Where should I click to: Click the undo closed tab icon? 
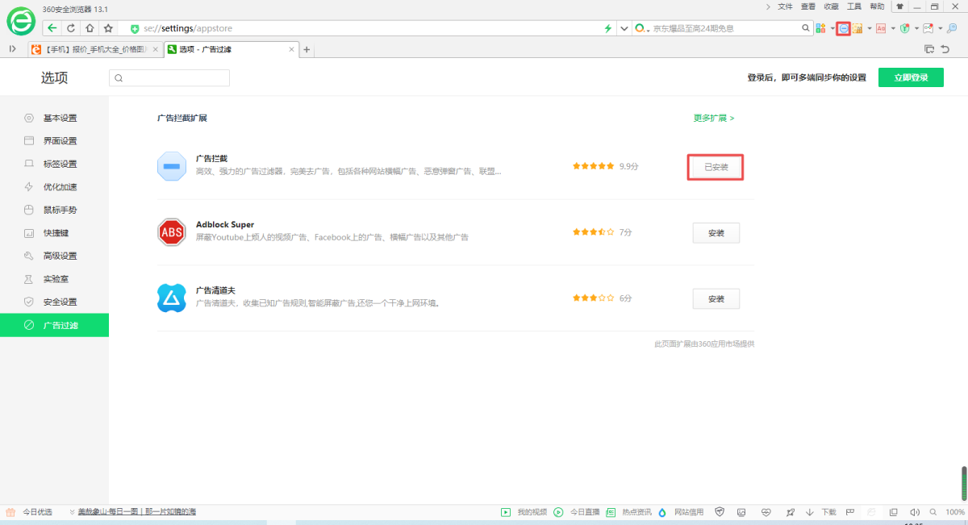945,49
